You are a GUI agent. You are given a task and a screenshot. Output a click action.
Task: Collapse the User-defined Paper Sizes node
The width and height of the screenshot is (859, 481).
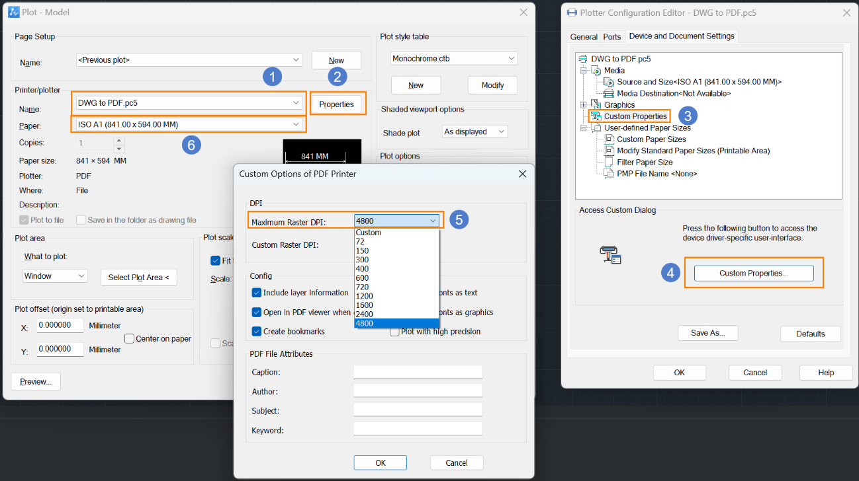click(584, 128)
